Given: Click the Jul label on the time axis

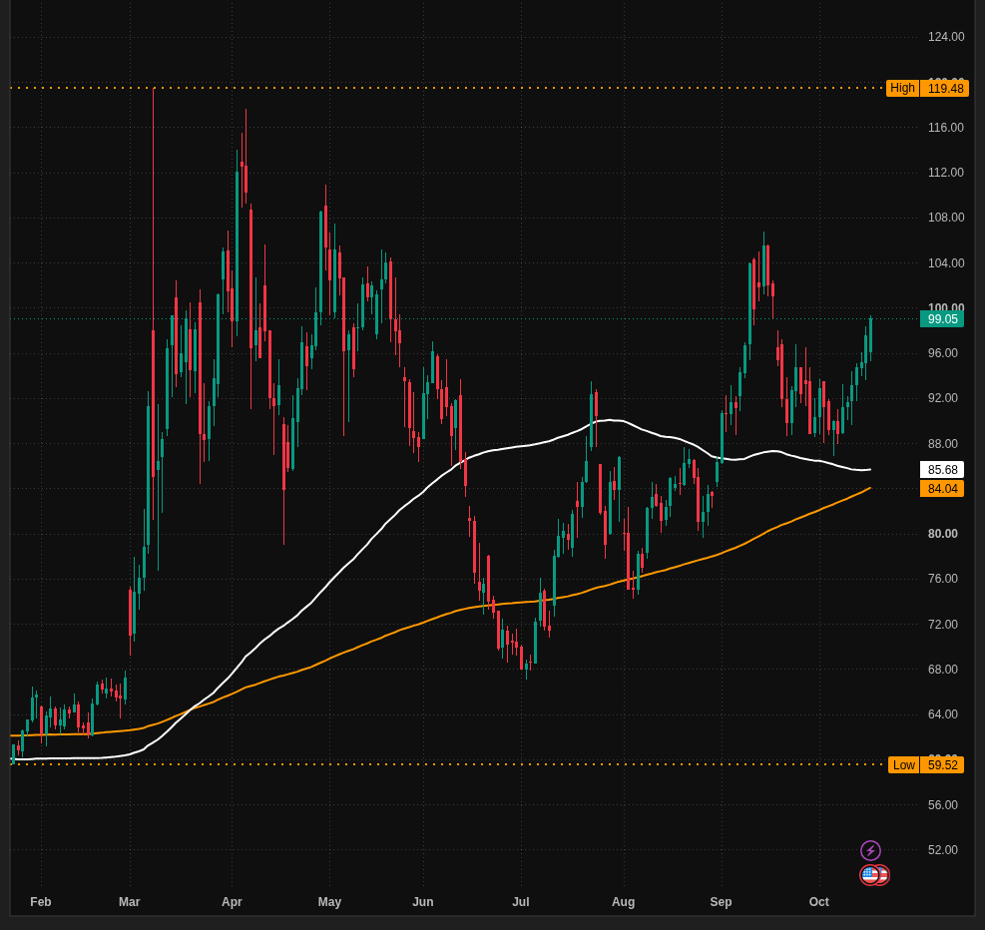Looking at the screenshot, I should 521,902.
